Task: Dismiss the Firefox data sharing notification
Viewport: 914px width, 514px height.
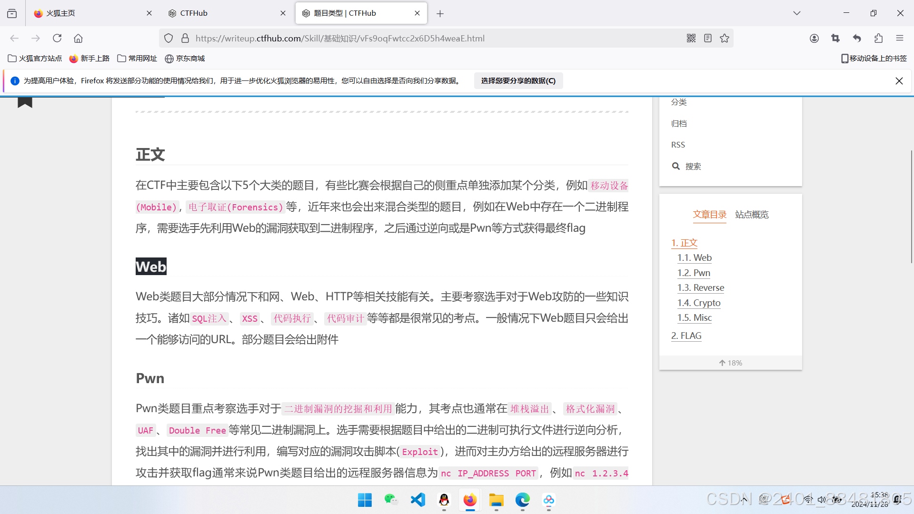Action: [899, 81]
